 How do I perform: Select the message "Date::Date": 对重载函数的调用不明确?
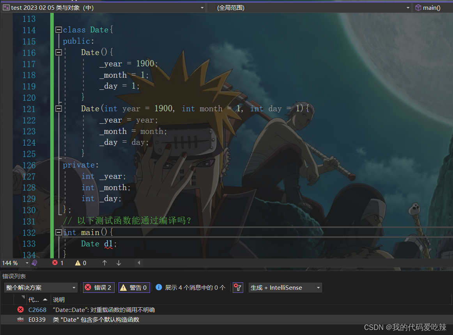(x=104, y=310)
